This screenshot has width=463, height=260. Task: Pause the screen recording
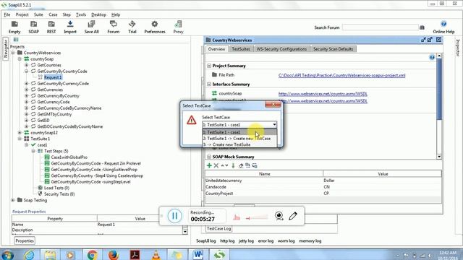coord(174,216)
